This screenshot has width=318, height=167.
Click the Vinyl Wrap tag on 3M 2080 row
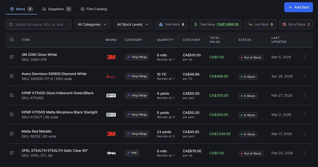pos(137,57)
